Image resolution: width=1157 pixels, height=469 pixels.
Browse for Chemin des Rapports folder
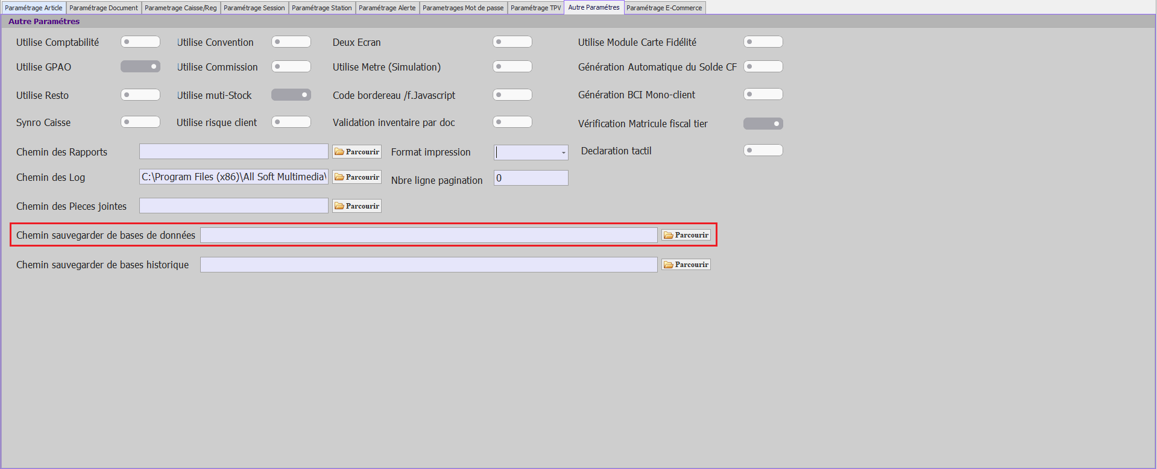point(357,152)
